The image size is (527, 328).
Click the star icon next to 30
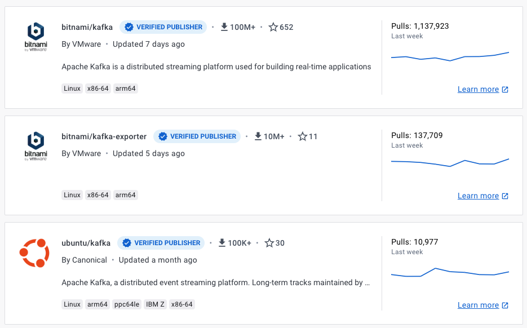coord(269,243)
